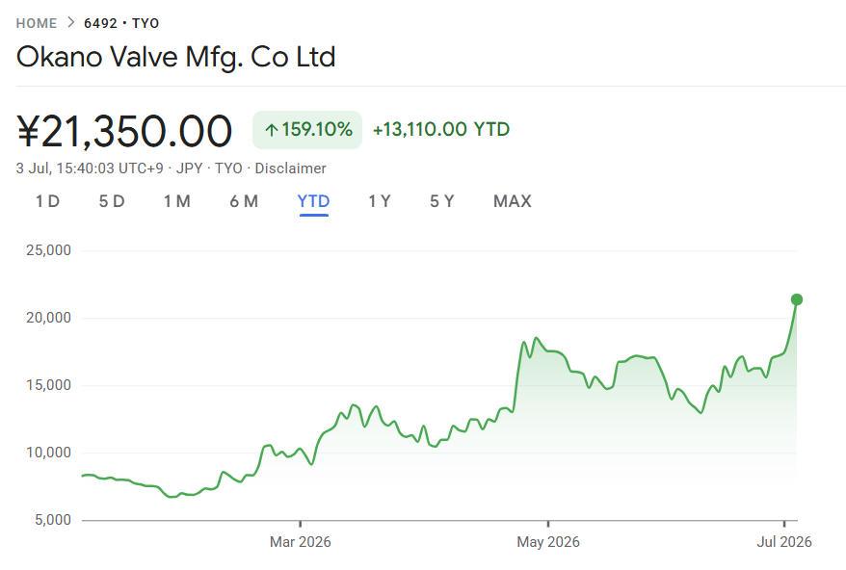Click the Jul 2026 axis label
This screenshot has height=570, width=846.
[784, 542]
